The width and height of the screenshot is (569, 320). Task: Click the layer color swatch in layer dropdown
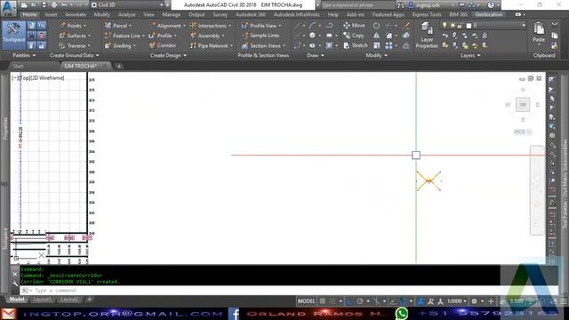tap(469, 26)
